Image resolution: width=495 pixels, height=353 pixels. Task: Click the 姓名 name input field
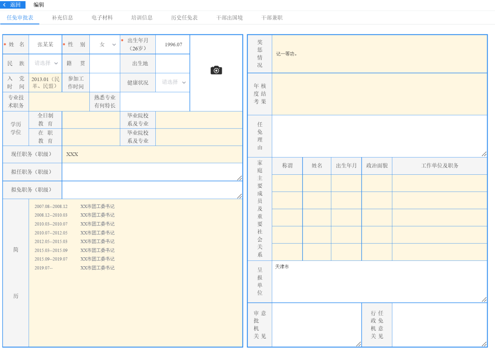[45, 45]
